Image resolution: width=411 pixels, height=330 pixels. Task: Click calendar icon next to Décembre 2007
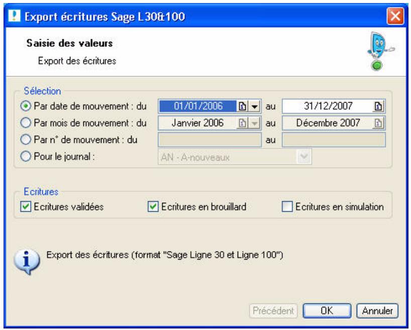(378, 123)
